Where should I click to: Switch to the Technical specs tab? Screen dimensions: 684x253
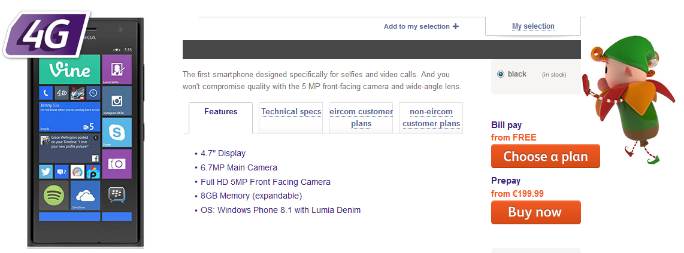click(291, 112)
